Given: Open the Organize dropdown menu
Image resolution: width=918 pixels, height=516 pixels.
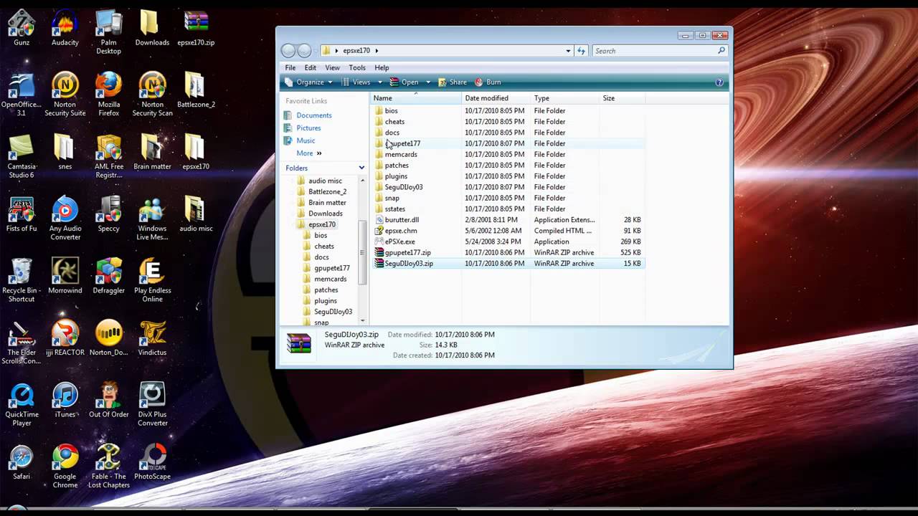Looking at the screenshot, I should pos(309,82).
